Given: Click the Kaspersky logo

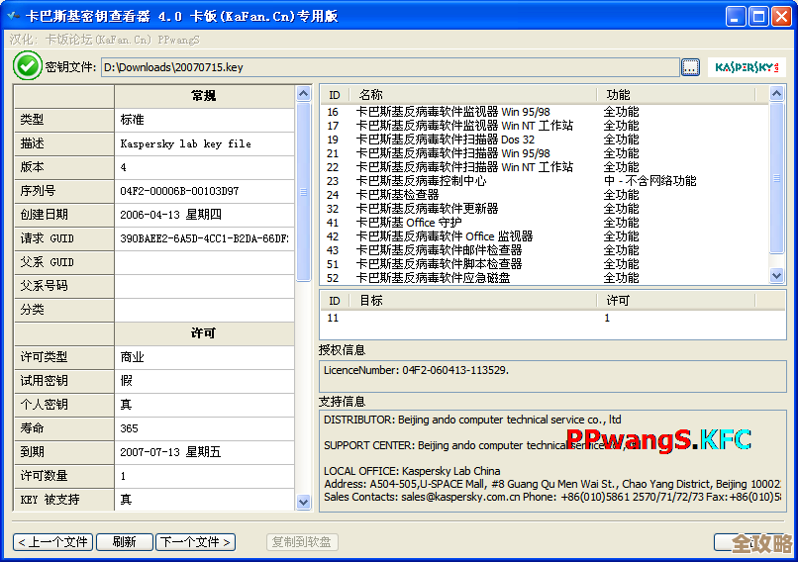Looking at the screenshot, I should (747, 67).
